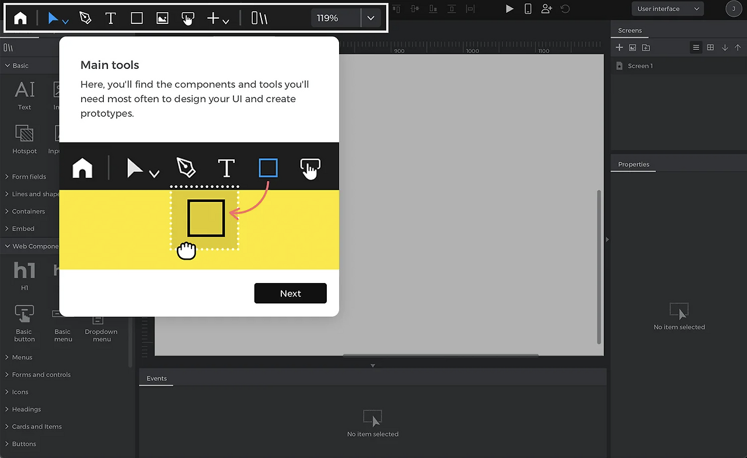Image resolution: width=747 pixels, height=458 pixels.
Task: Go to the Home icon in toolbar
Action: [x=20, y=18]
